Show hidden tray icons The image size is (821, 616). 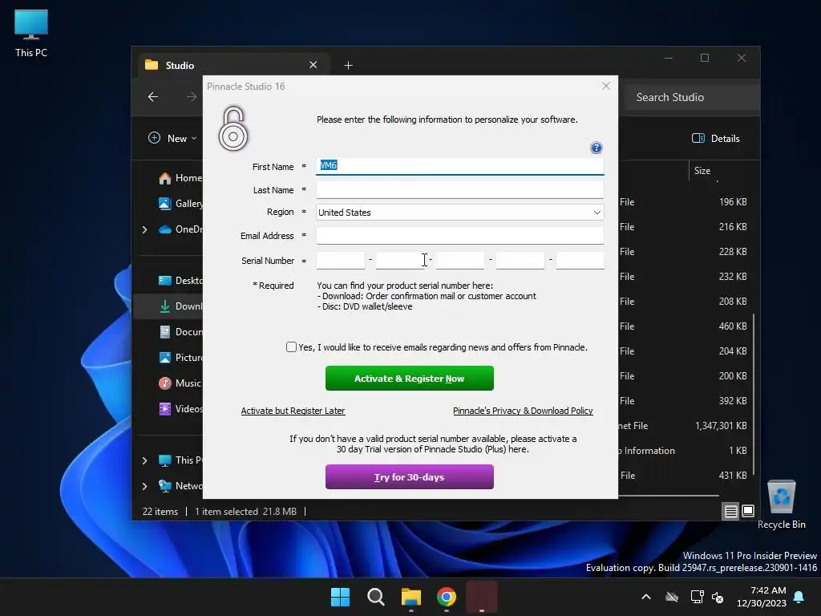tap(646, 597)
